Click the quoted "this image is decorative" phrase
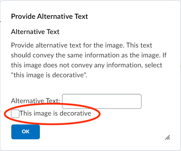The height and width of the screenshot is (151, 181). 48,75
